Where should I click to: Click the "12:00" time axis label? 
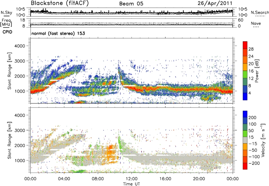(131, 179)
